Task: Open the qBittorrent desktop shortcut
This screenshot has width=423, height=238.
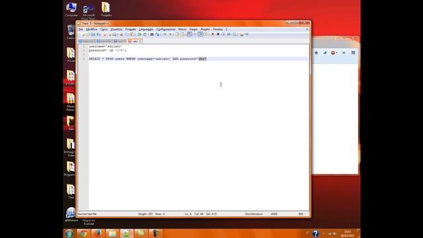Action: click(x=71, y=214)
